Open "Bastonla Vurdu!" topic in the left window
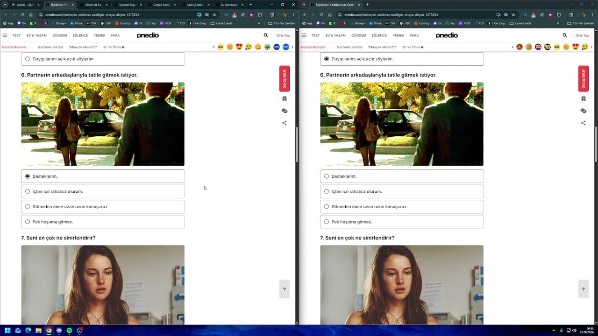 (x=50, y=47)
